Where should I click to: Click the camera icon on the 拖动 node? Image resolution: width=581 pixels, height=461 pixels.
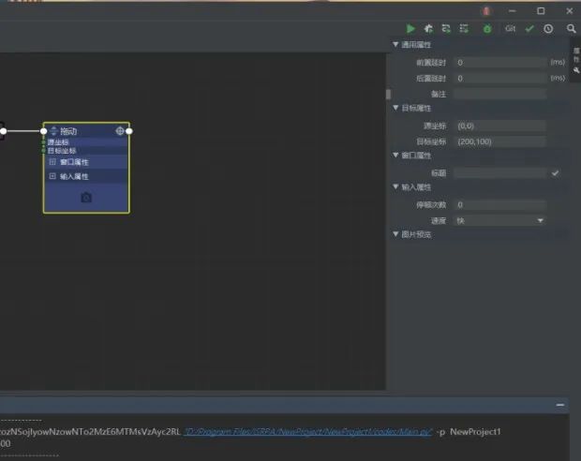click(86, 198)
